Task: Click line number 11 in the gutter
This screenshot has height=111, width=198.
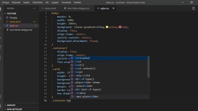Action: [x=45, y=48]
